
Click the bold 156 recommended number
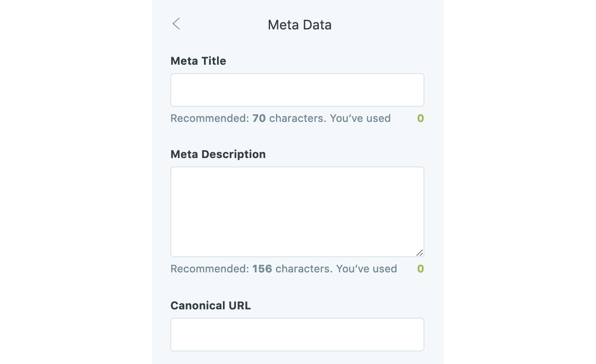pos(262,269)
